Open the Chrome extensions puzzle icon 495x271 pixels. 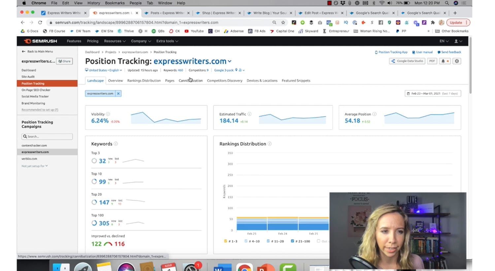(433, 22)
